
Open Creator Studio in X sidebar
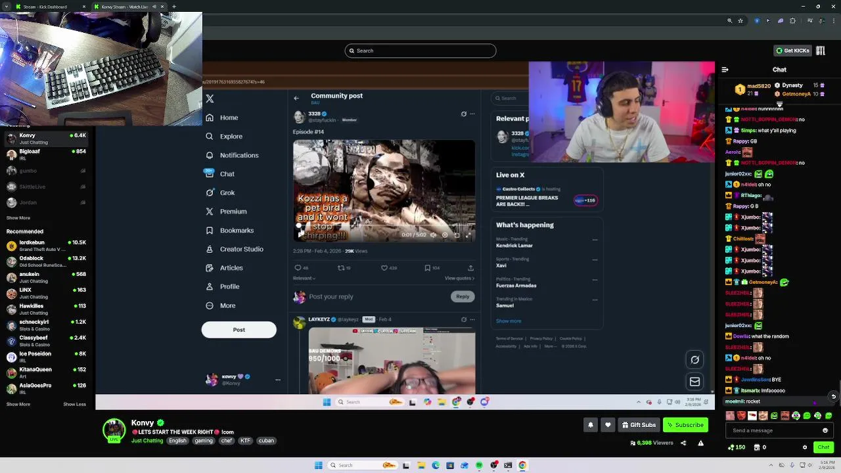[x=235, y=249]
